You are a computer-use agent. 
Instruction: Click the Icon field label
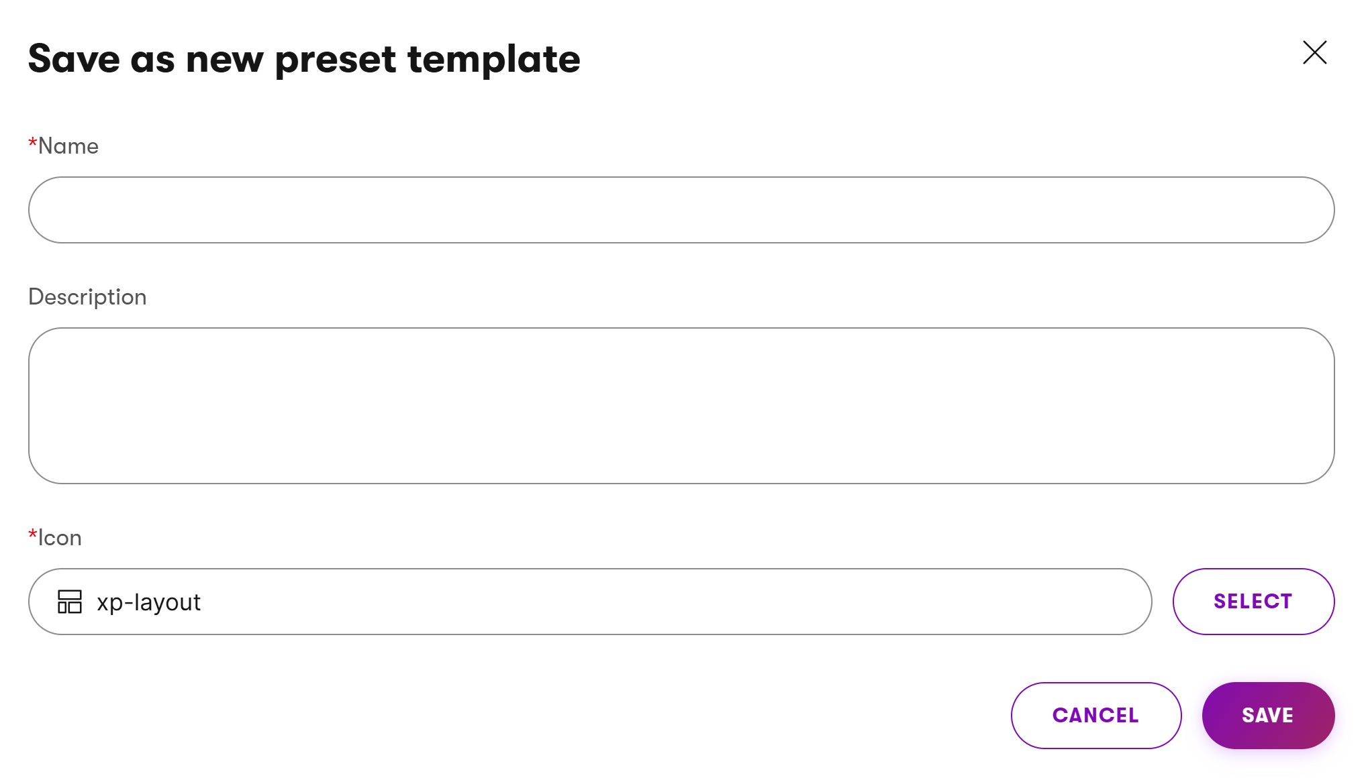[59, 537]
